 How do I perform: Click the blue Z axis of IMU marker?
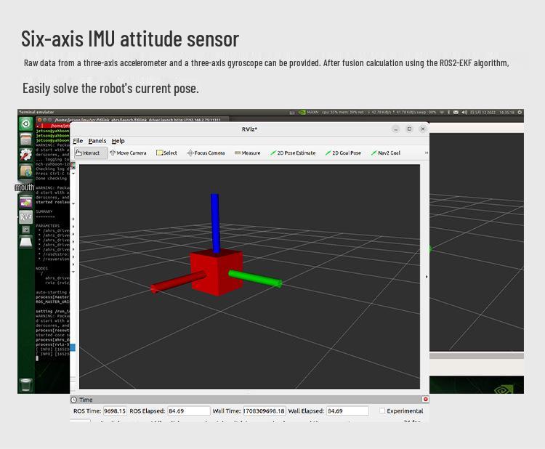215,223
